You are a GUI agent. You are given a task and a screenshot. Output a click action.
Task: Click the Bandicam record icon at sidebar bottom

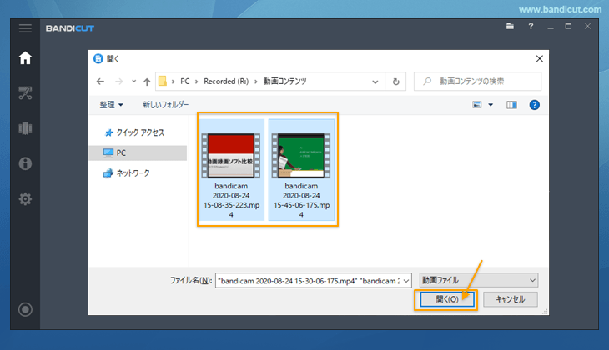pos(25,309)
